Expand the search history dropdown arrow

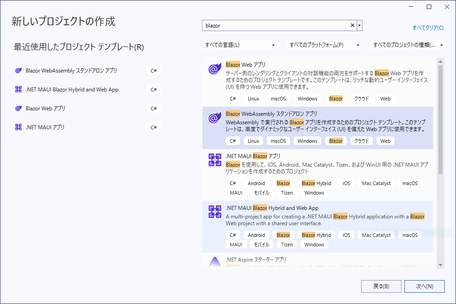tap(359, 25)
